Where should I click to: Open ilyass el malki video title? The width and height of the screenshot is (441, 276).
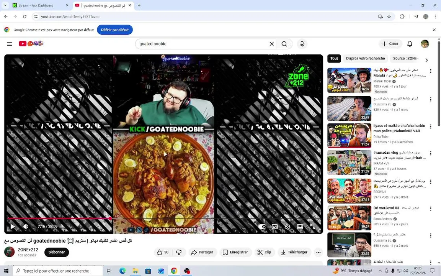coord(399,128)
